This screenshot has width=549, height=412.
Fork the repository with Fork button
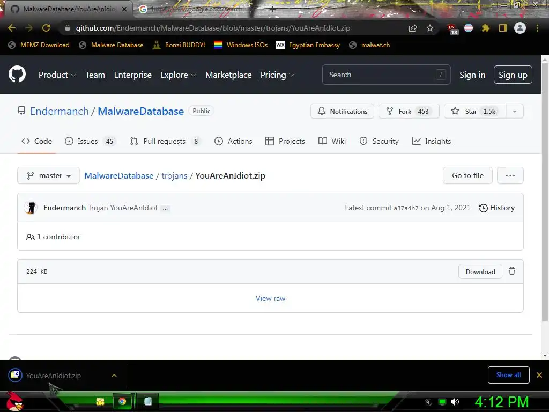pyautogui.click(x=409, y=112)
